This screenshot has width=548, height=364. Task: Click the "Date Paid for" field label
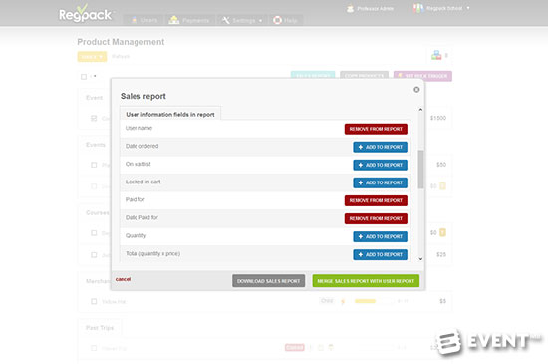coord(141,217)
